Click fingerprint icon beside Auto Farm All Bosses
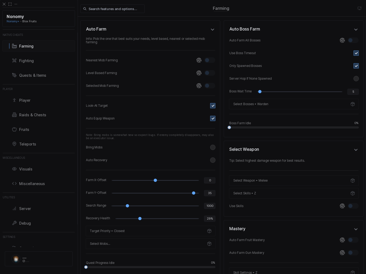Screen dimensions: 366x274 pos(342,40)
